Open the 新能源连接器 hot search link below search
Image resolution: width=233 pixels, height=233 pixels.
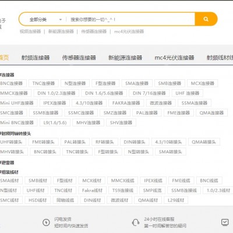tap(61, 31)
